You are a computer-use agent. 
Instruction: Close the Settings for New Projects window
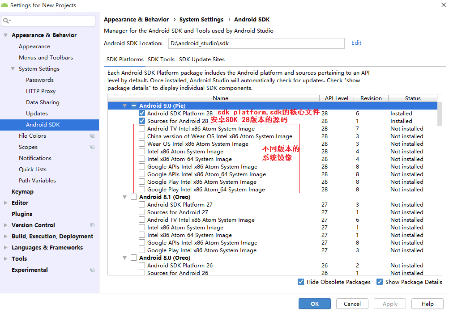point(443,5)
